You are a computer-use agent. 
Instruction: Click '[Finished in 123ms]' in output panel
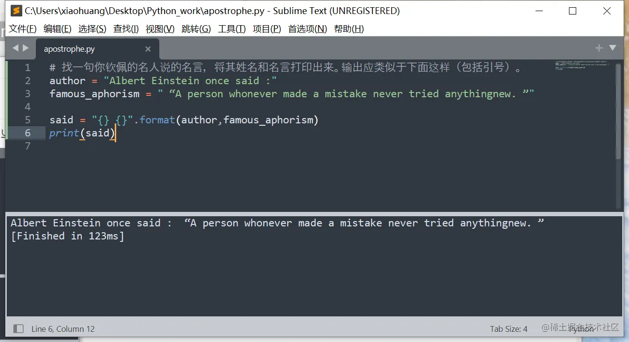coord(67,236)
